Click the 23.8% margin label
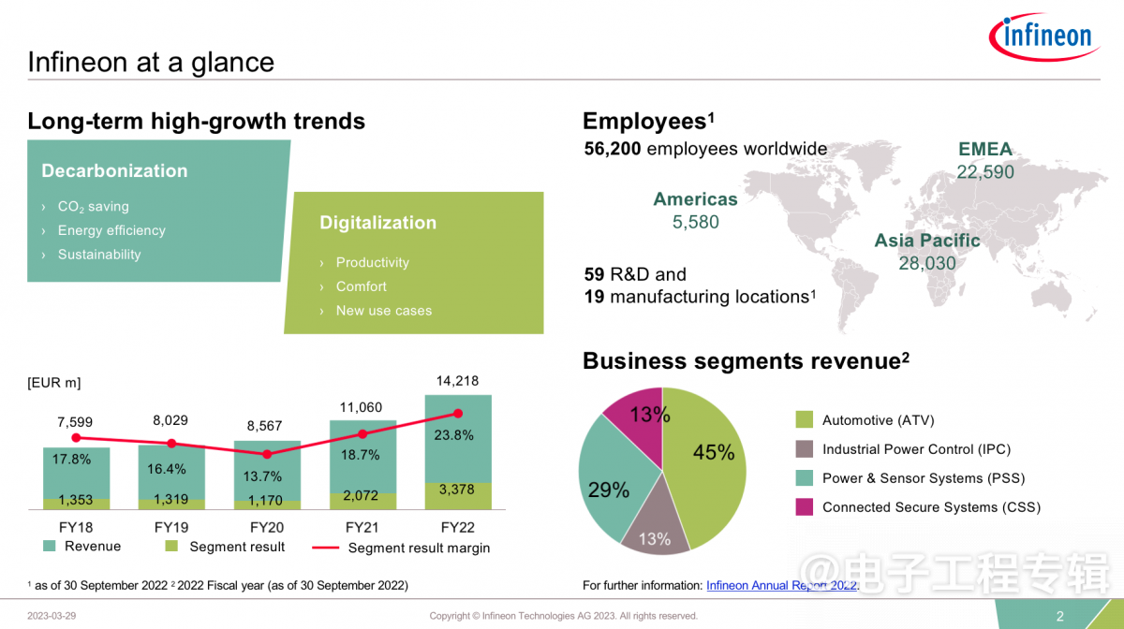Screen dimensions: 1124x629 (x=454, y=435)
